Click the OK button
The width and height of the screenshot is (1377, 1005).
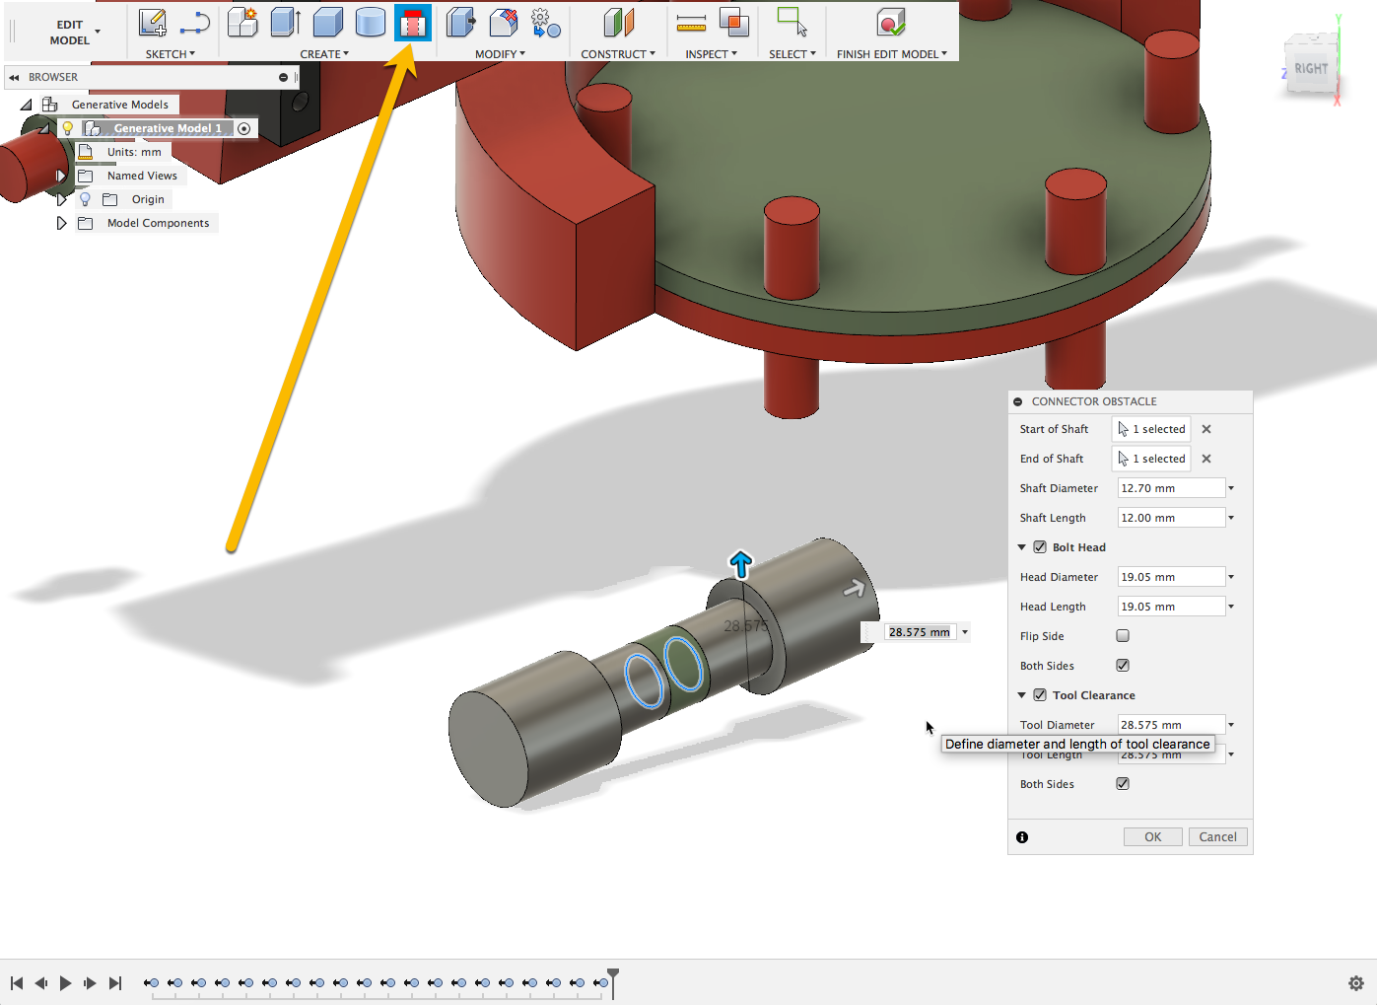tap(1152, 837)
